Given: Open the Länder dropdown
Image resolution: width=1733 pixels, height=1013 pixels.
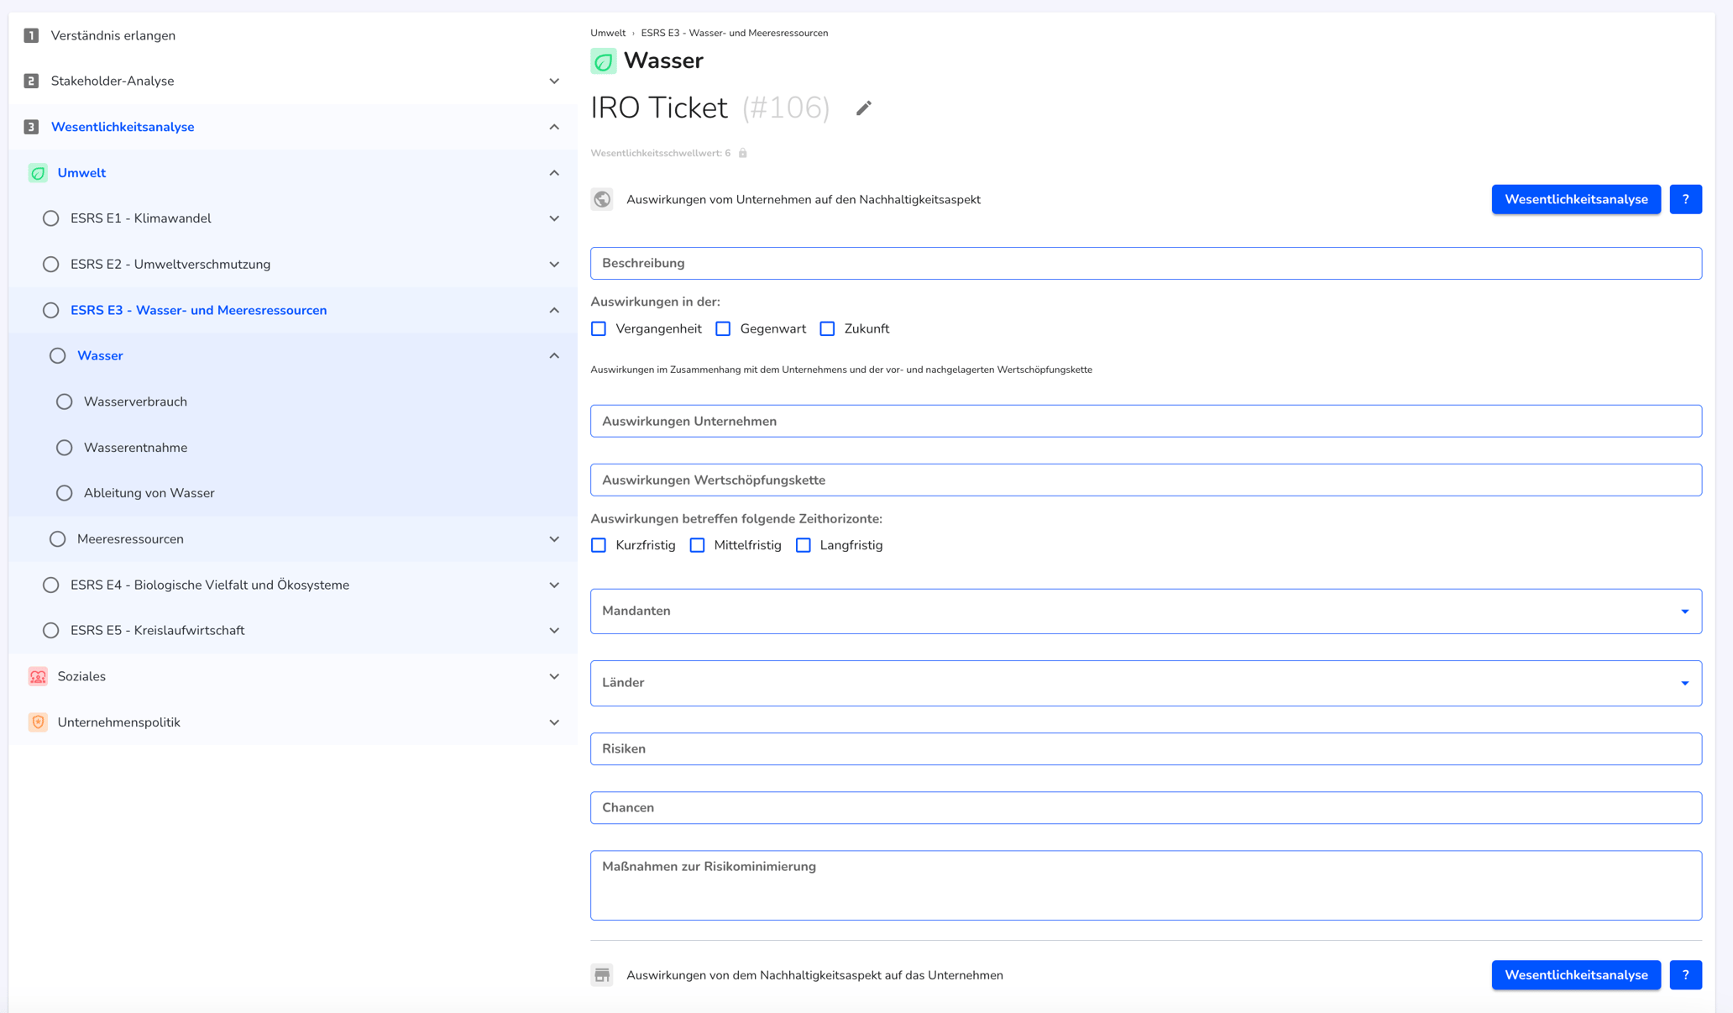Looking at the screenshot, I should coord(1146,683).
